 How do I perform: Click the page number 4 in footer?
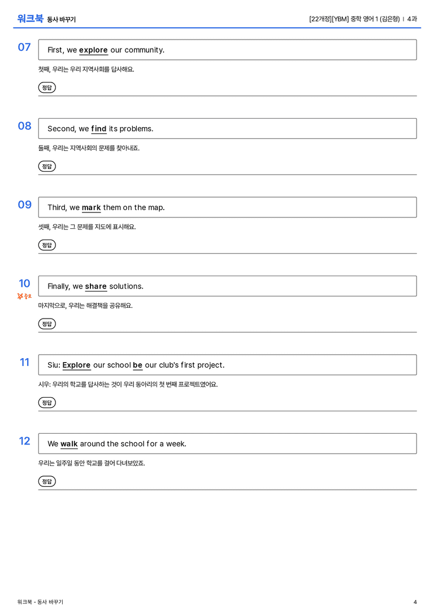pyautogui.click(x=415, y=602)
